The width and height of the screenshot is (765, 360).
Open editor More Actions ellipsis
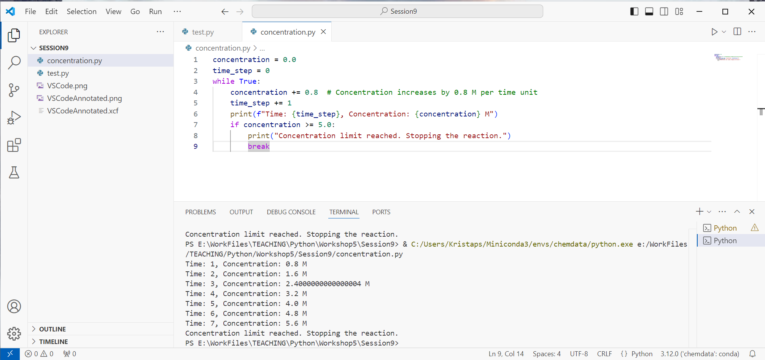(x=752, y=32)
